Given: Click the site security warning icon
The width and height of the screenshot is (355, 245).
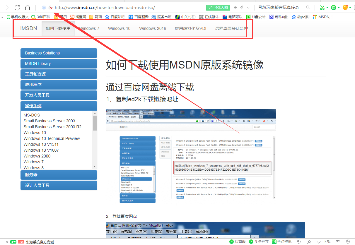Looking at the screenshot, I should 50,8.
